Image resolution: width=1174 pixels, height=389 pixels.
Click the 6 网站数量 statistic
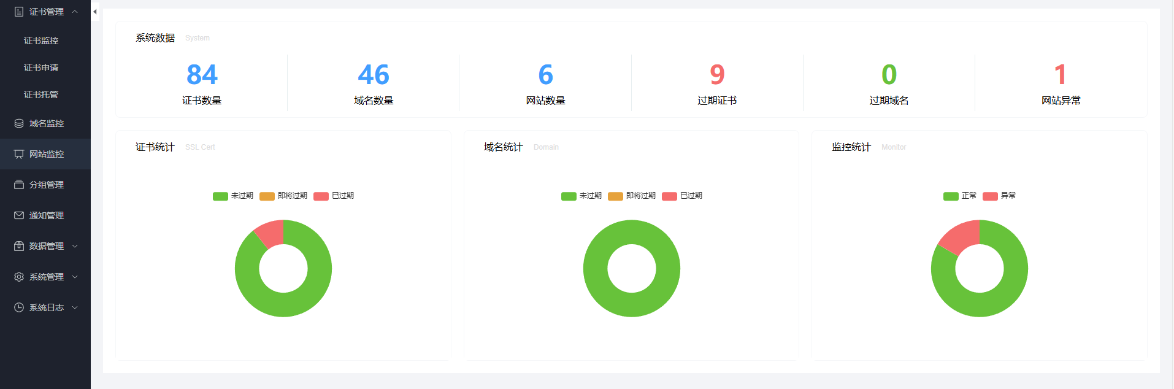pyautogui.click(x=545, y=83)
